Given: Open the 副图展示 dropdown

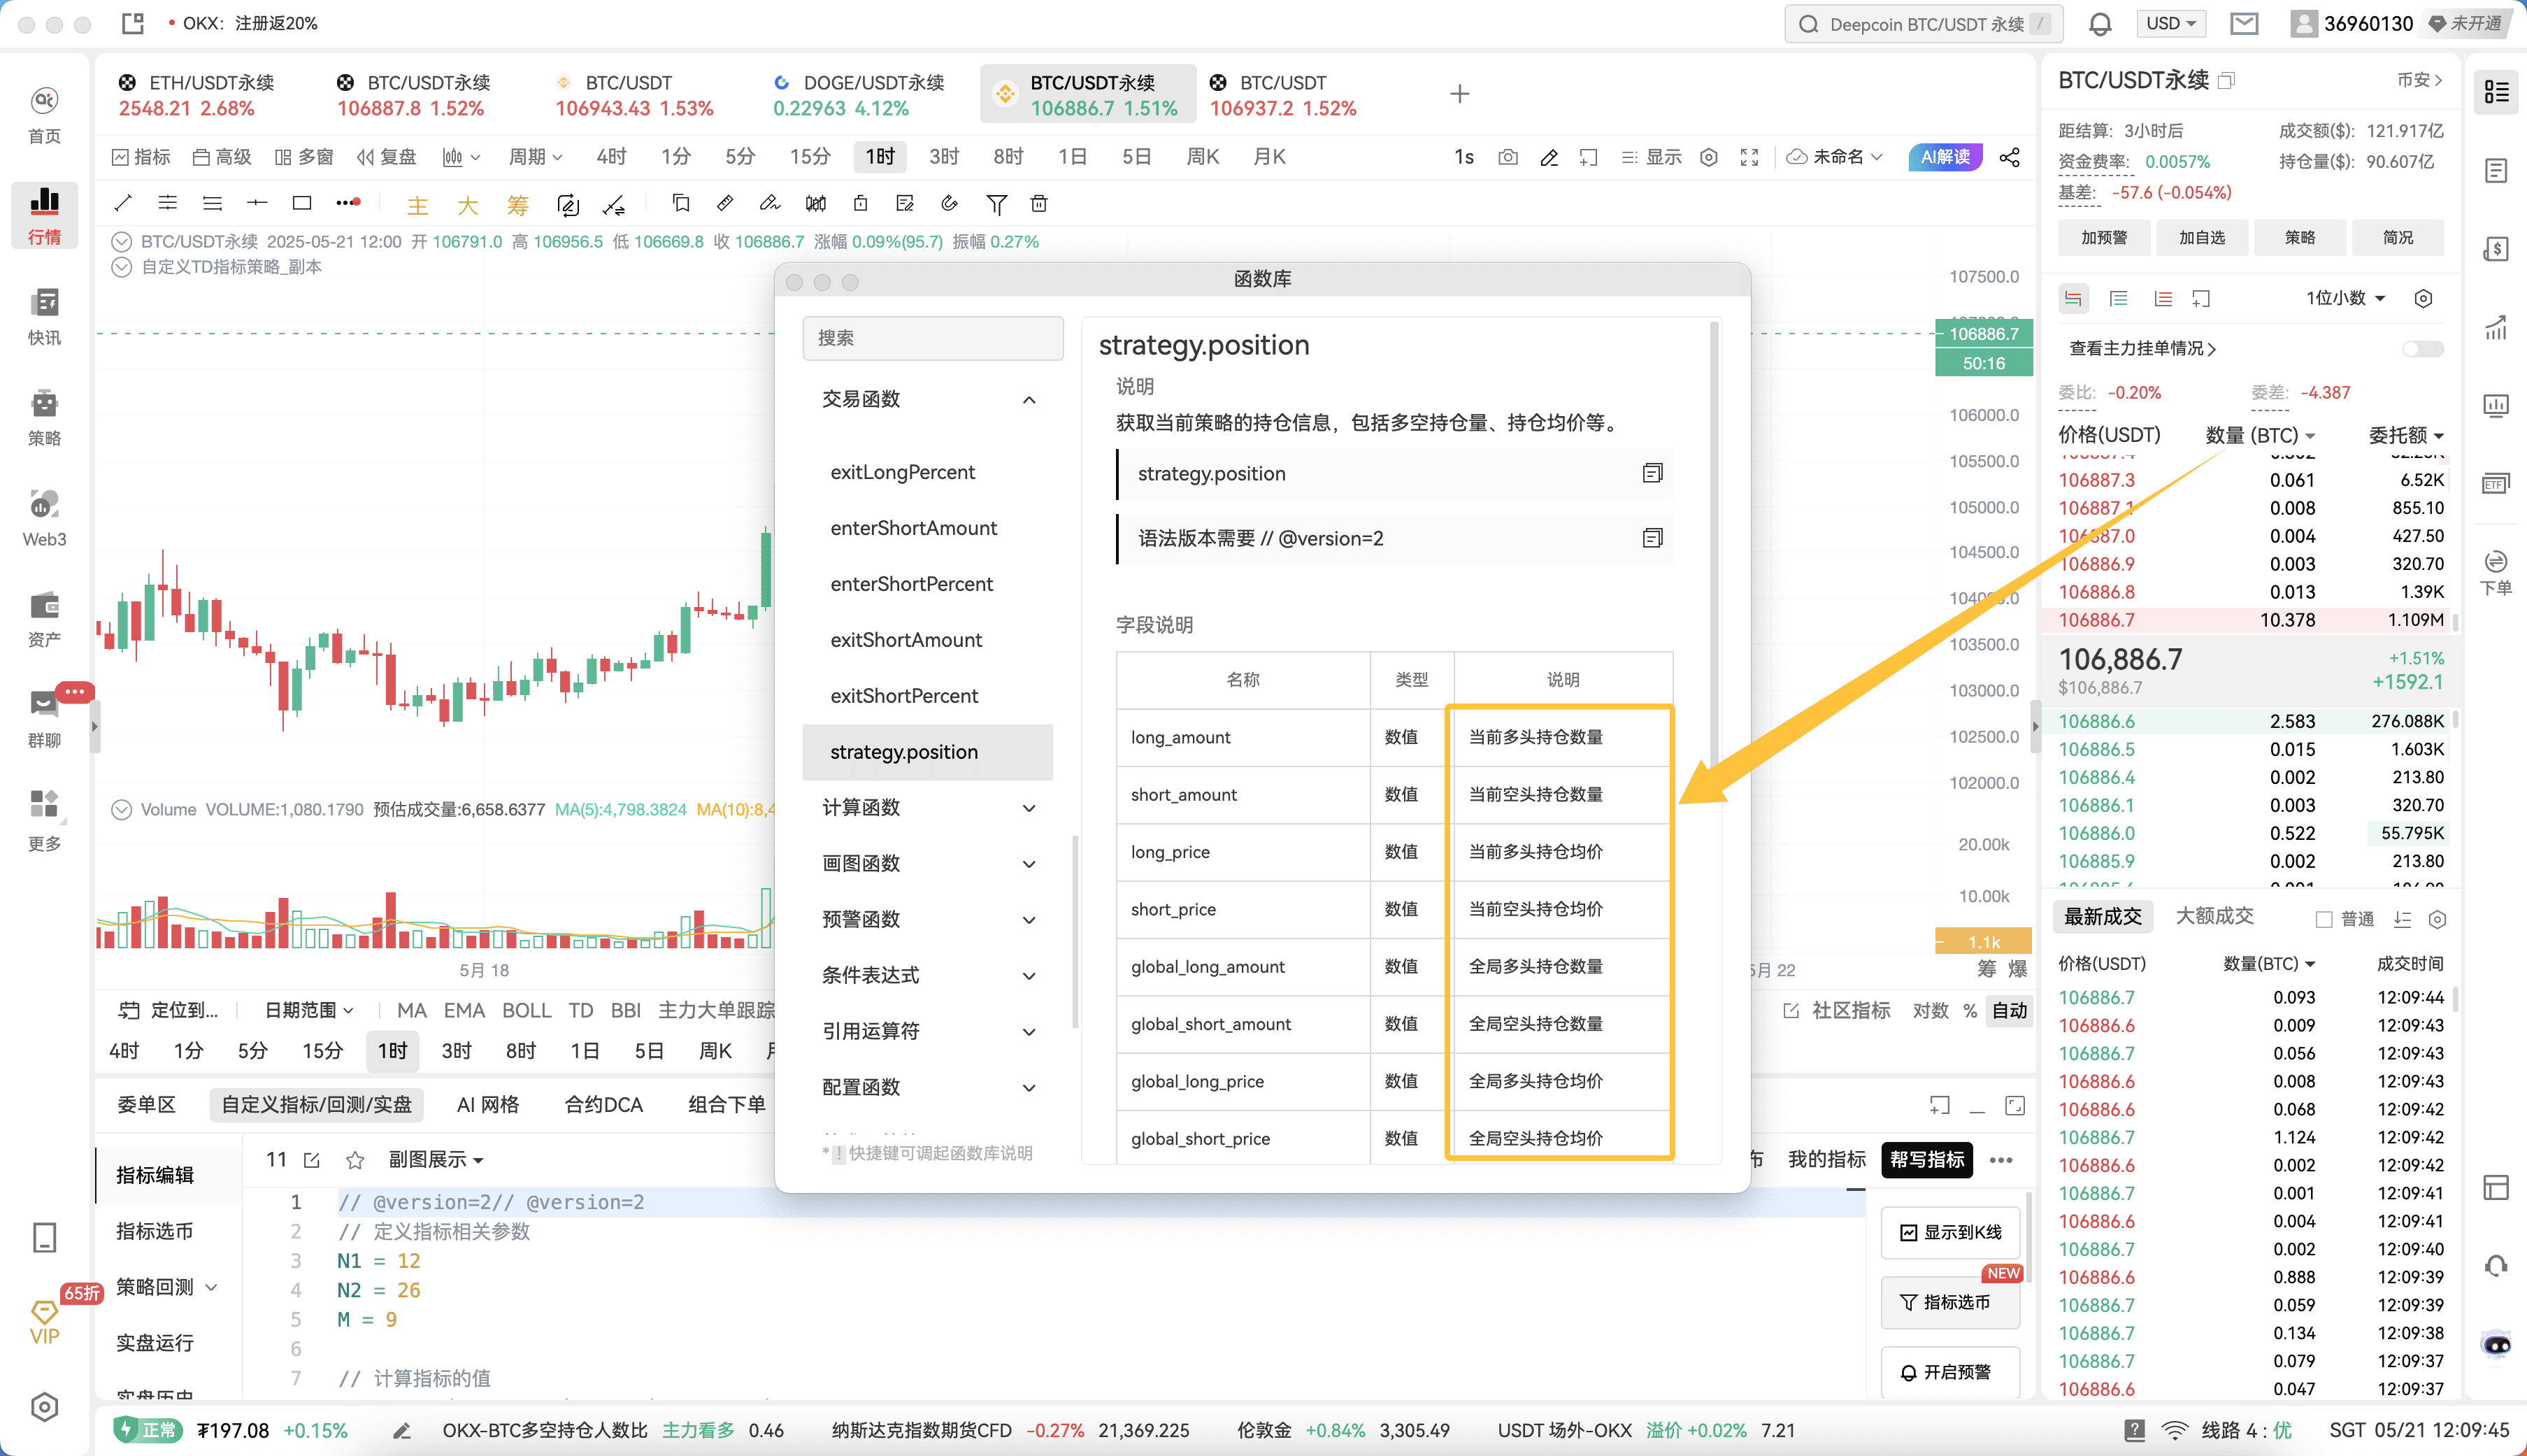Looking at the screenshot, I should tap(436, 1160).
